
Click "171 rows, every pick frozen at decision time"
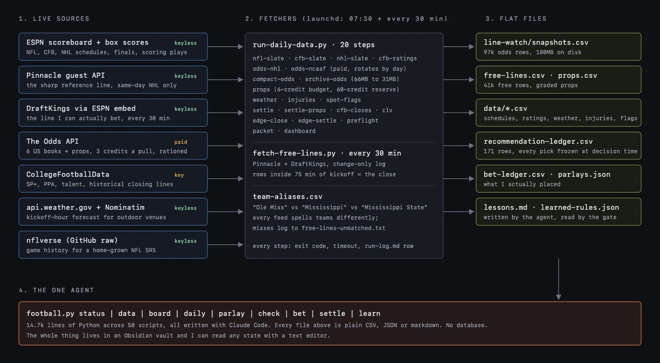pos(560,151)
